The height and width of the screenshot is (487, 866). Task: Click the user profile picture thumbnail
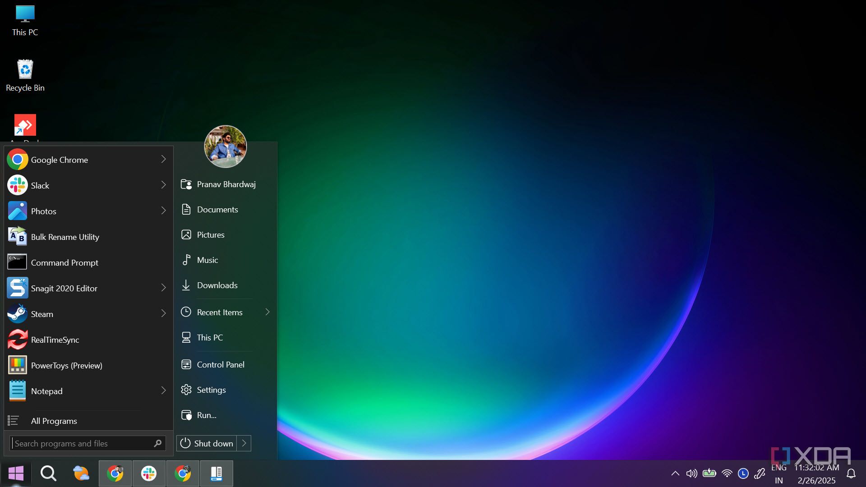coord(225,147)
